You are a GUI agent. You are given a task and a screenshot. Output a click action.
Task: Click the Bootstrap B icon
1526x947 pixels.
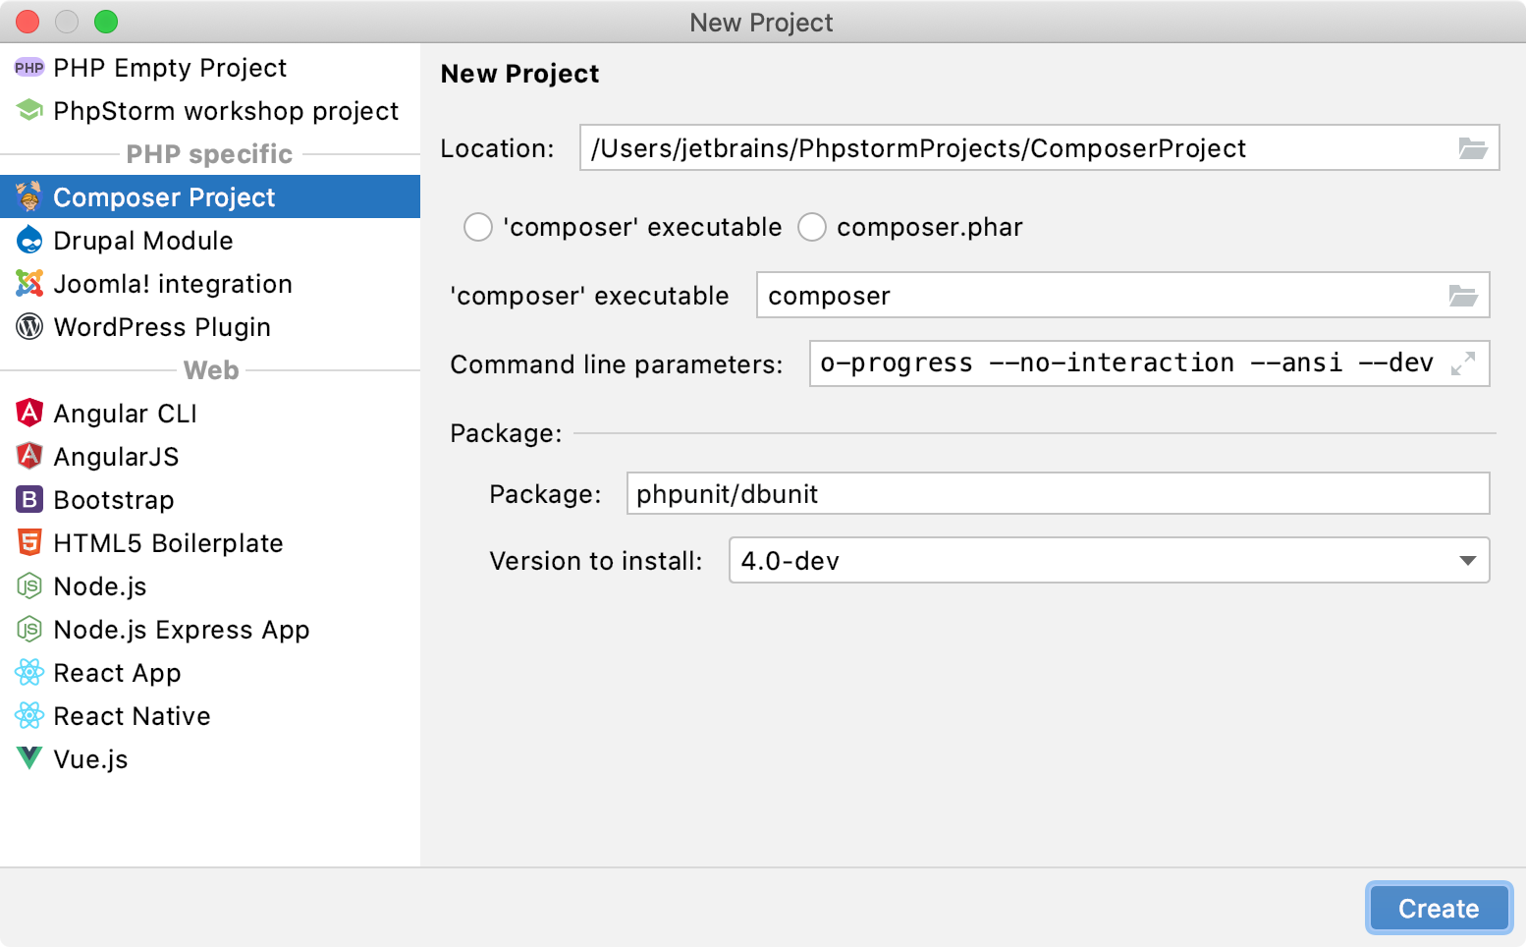(x=29, y=499)
